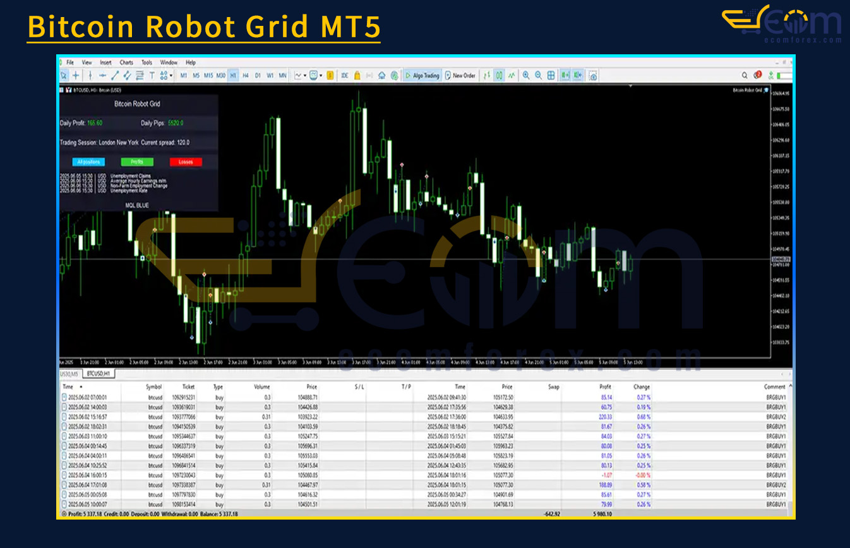Take chart screenshot with camera icon
Image resolution: width=850 pixels, height=548 pixels.
pos(593,76)
